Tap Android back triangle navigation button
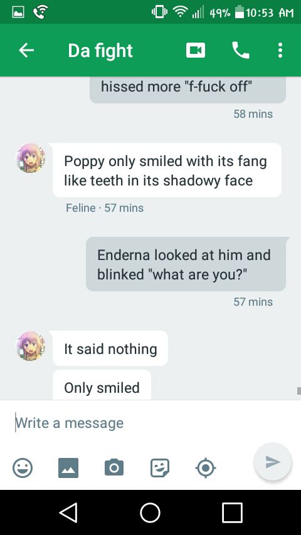Viewport: 301px width, 535px height. pos(68,512)
